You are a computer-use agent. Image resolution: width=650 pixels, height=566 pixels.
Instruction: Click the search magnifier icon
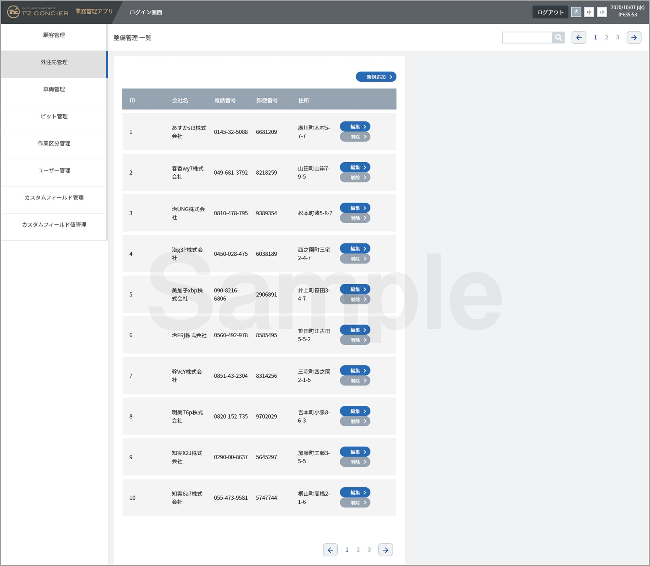pos(558,37)
